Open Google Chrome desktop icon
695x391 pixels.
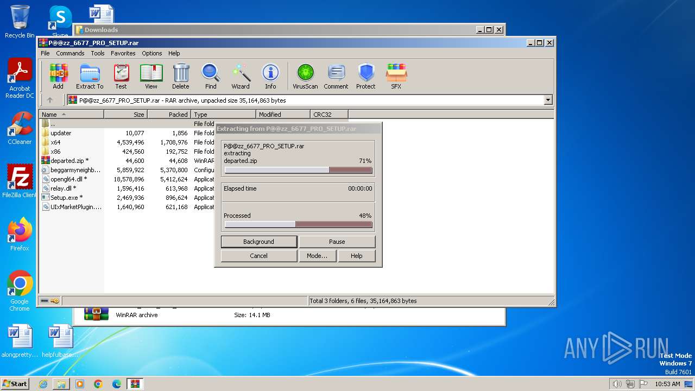point(20,291)
